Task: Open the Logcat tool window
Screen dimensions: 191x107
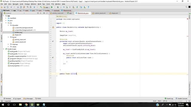Action: pyautogui.click(x=17, y=98)
